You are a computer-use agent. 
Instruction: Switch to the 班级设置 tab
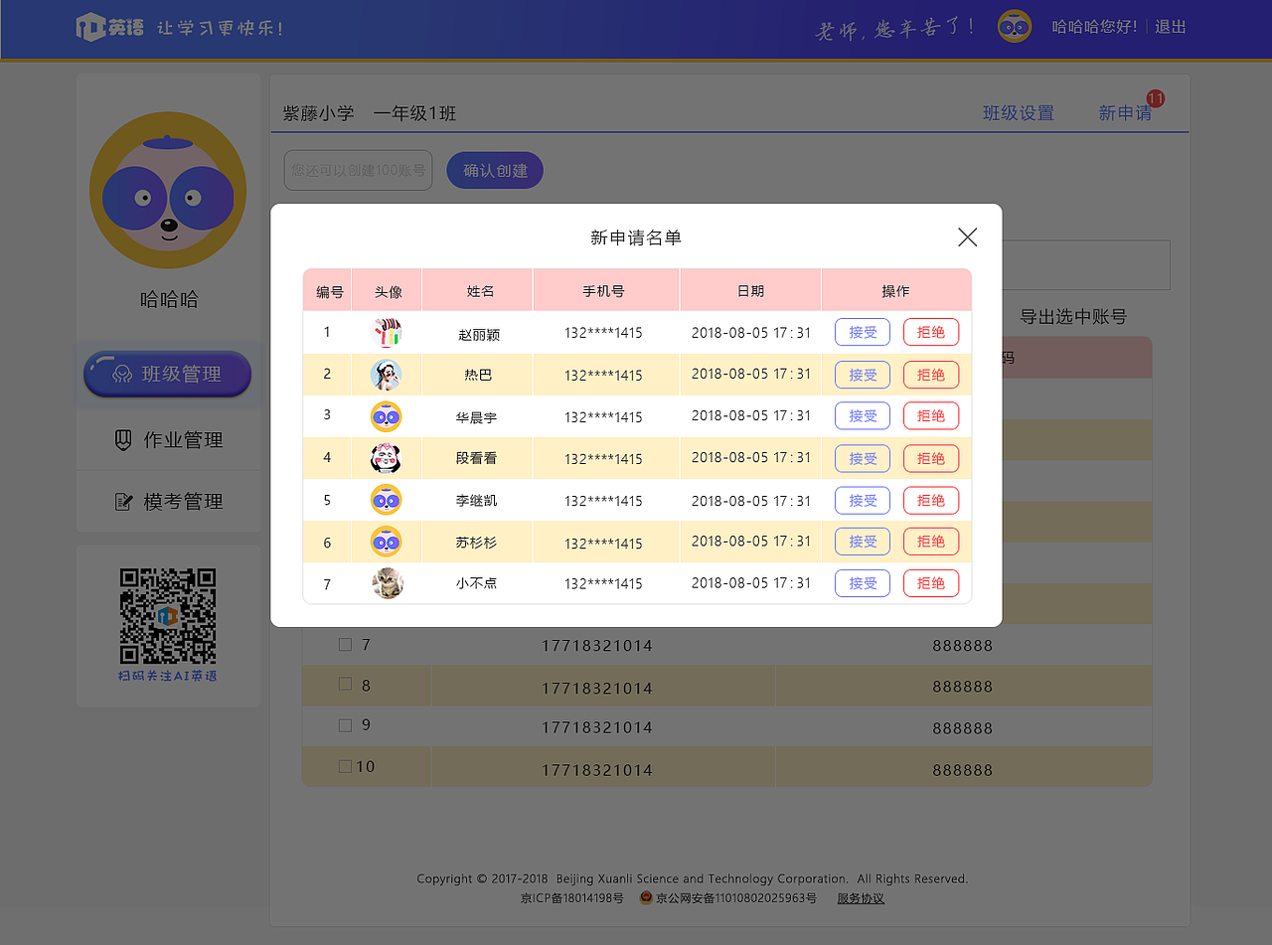[x=1018, y=113]
